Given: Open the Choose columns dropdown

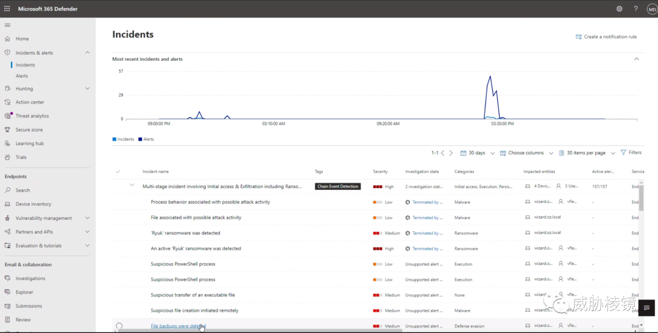Looking at the screenshot, I should pos(526,153).
